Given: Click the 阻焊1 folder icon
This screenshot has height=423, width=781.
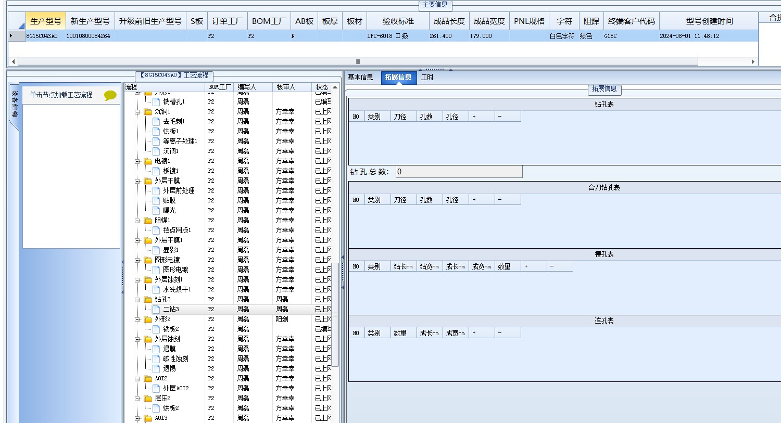Looking at the screenshot, I should tap(148, 221).
